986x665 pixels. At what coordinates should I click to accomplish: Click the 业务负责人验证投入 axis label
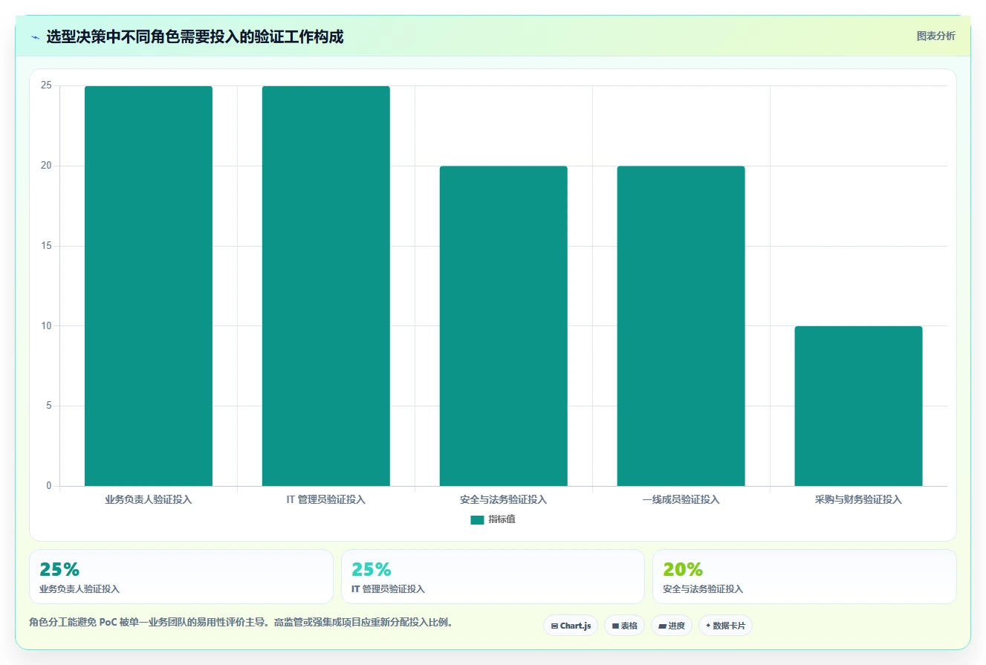coord(149,499)
